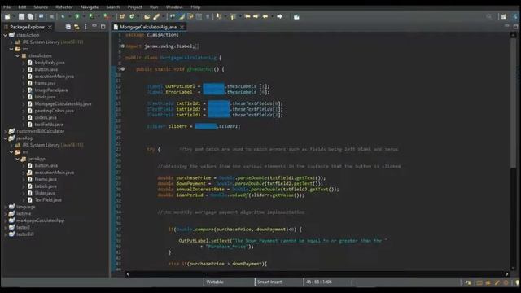Collapse the classAction project node

[x=6, y=35]
